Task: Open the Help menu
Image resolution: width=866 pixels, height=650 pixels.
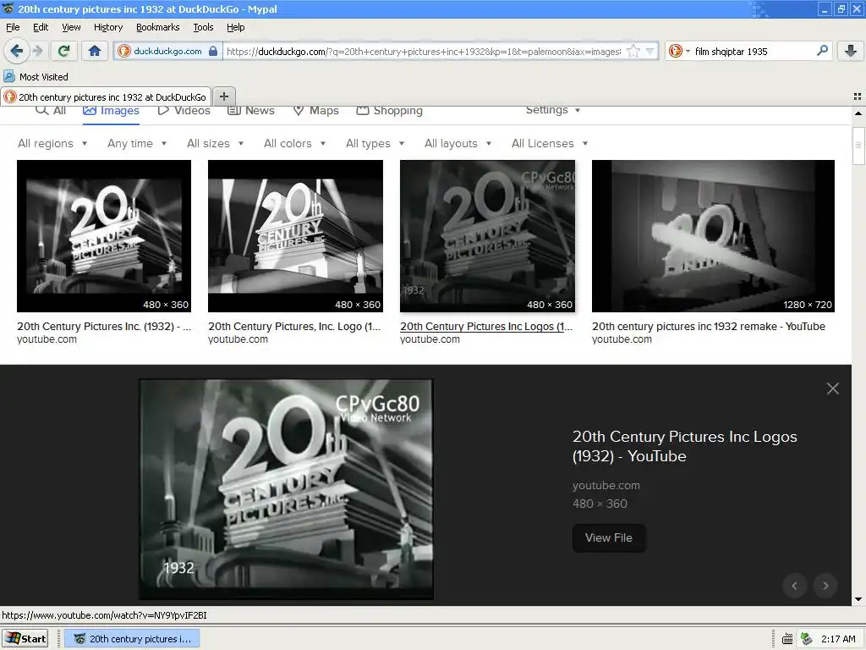Action: click(235, 27)
